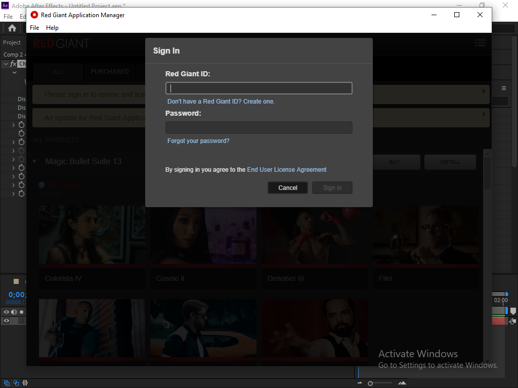The height and width of the screenshot is (388, 518).
Task: Open File menu in Red Giant Application Manager
Action: pos(34,28)
